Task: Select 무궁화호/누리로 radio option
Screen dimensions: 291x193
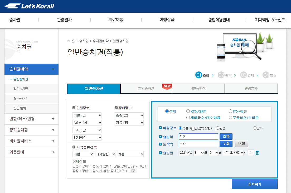Action: point(230,118)
